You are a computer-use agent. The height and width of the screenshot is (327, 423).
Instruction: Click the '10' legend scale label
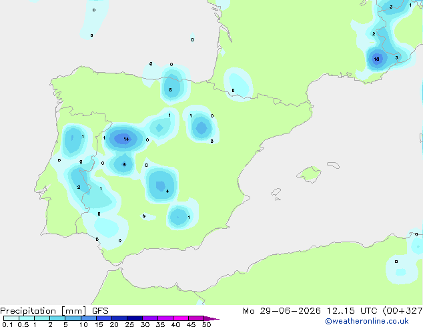pos(83,324)
